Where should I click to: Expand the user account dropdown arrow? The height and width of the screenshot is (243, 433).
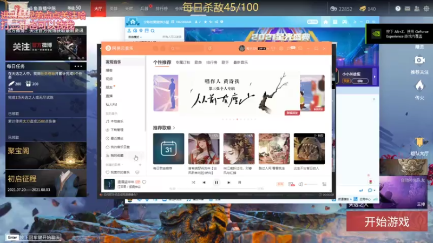267,49
